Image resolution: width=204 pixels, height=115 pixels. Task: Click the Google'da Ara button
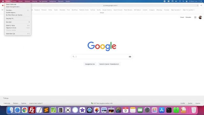[90, 64]
